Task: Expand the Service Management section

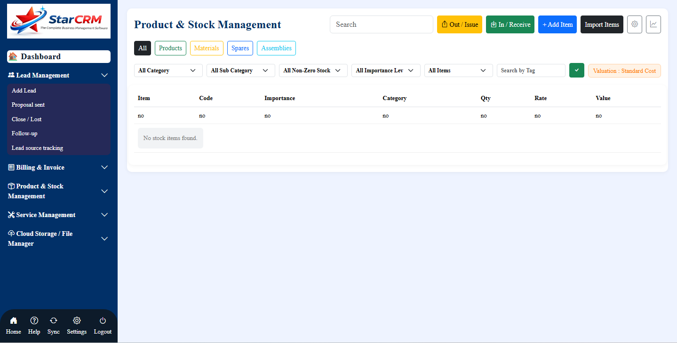Action: point(58,215)
